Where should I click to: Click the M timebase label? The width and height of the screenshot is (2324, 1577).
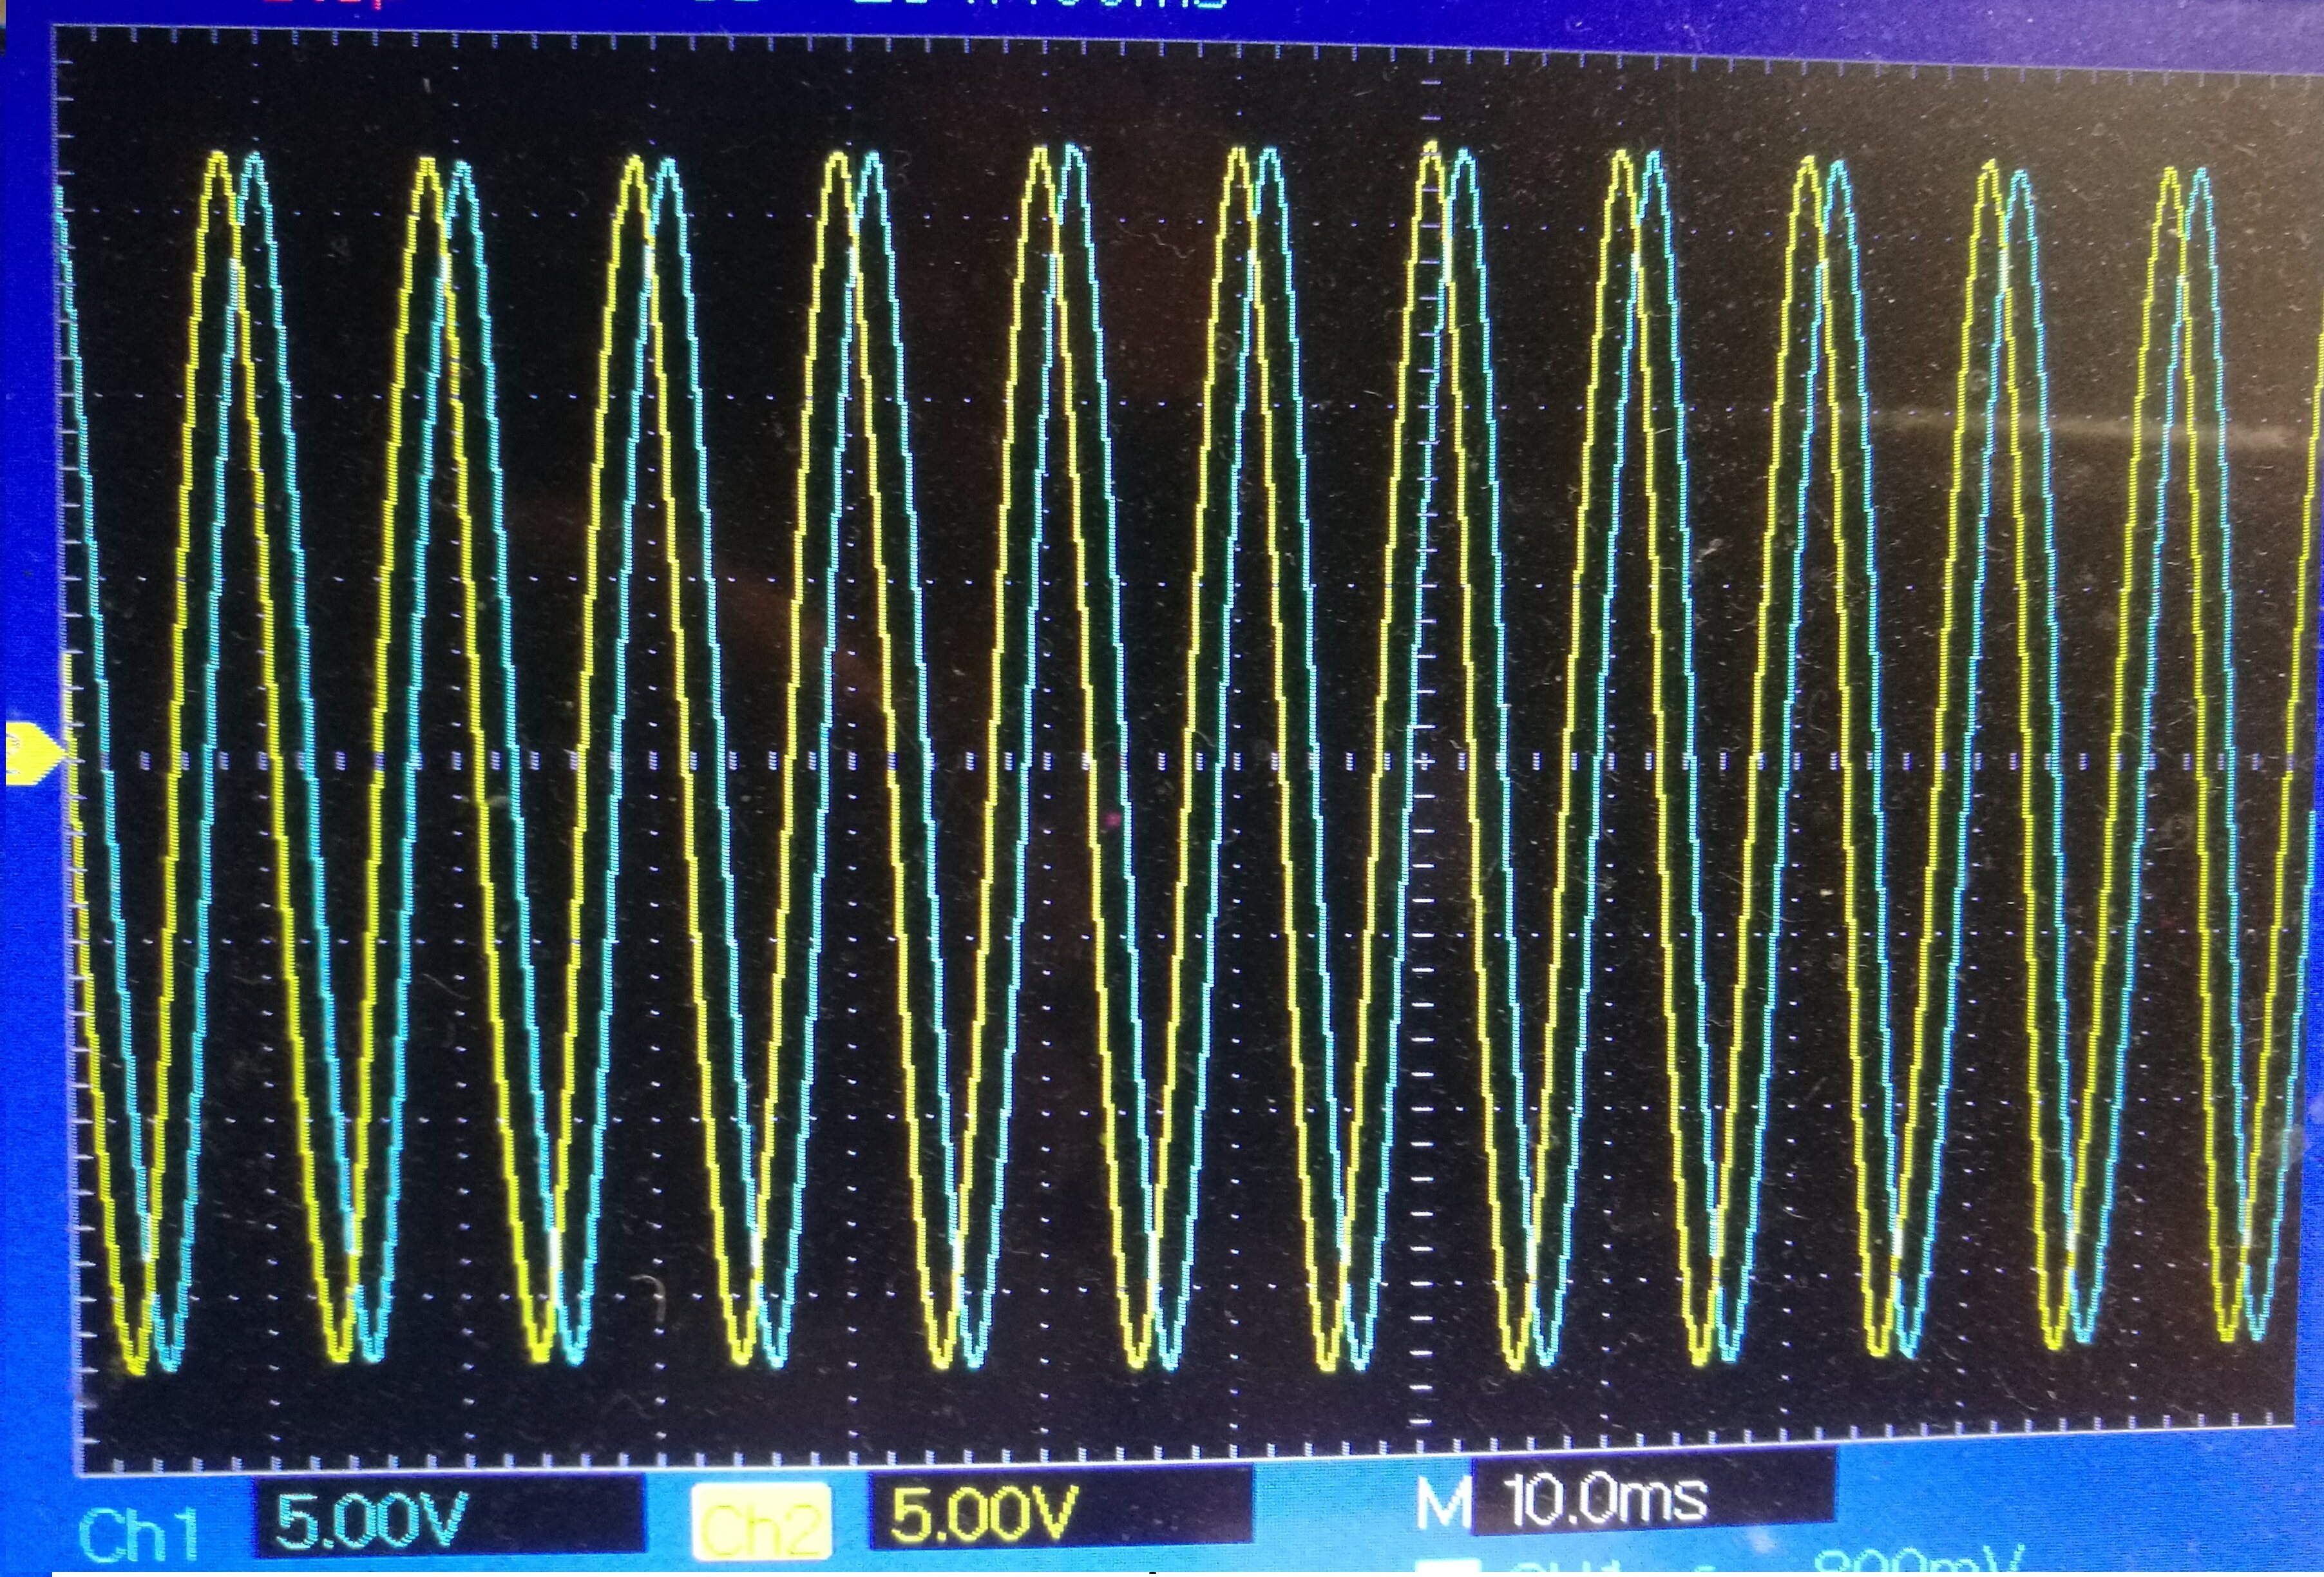pyautogui.click(x=1443, y=1504)
